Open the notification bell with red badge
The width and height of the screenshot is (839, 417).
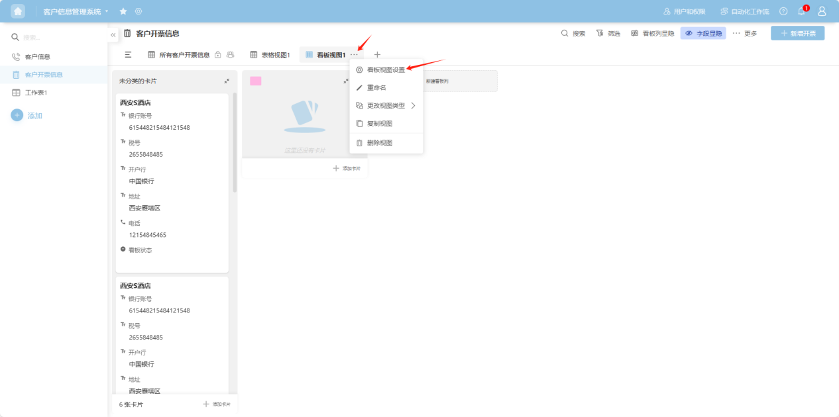(801, 11)
